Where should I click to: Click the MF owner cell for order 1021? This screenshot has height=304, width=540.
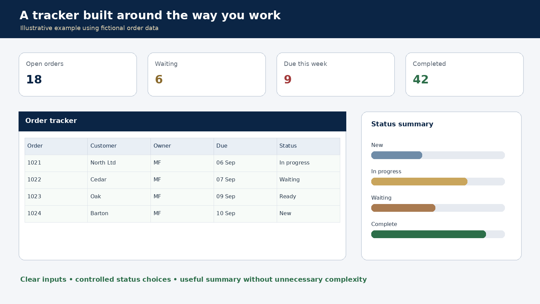(182, 163)
